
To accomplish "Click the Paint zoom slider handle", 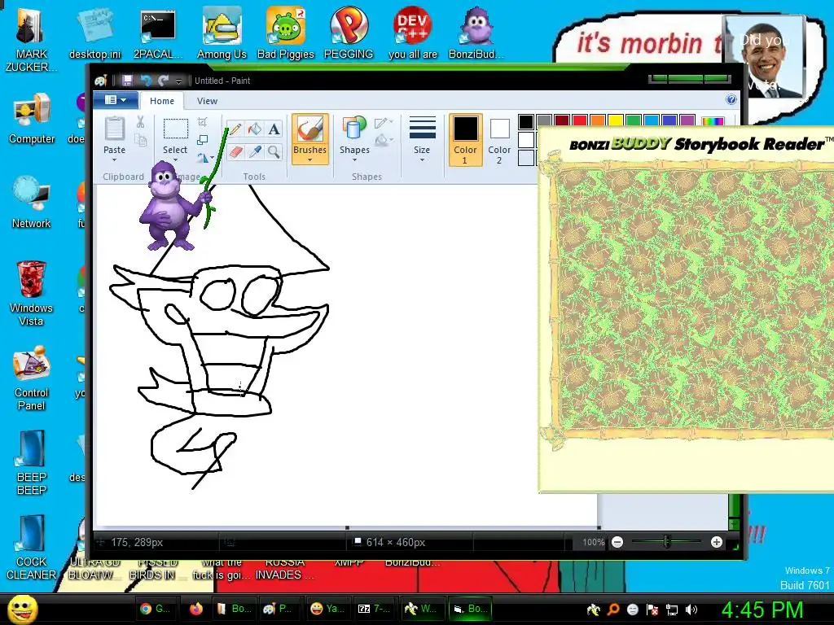I will point(666,542).
